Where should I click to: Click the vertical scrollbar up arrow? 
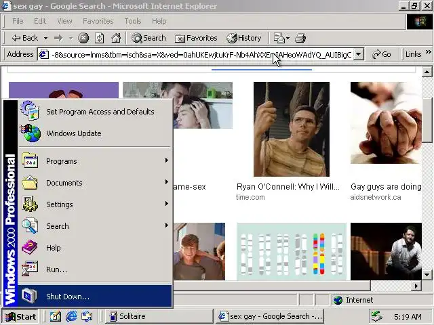click(427, 72)
